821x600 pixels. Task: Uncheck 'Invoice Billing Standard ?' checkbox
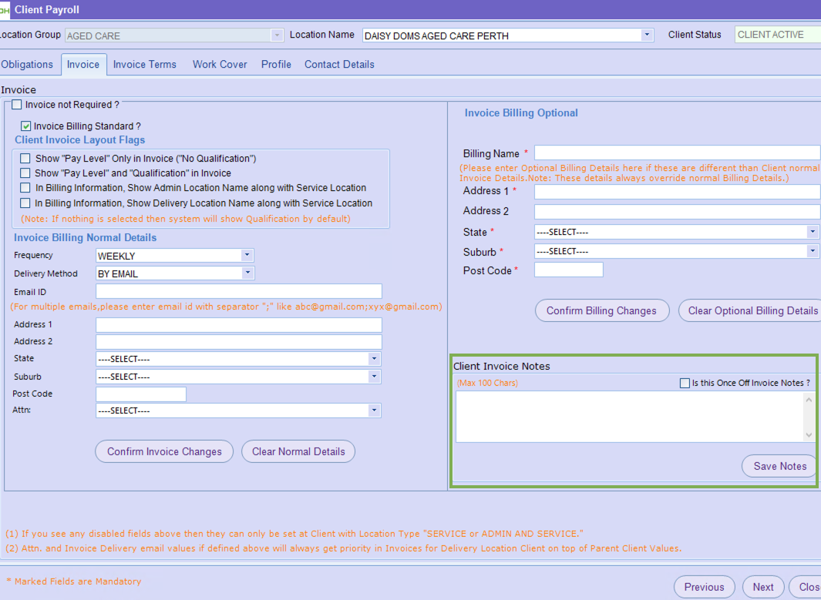26,126
